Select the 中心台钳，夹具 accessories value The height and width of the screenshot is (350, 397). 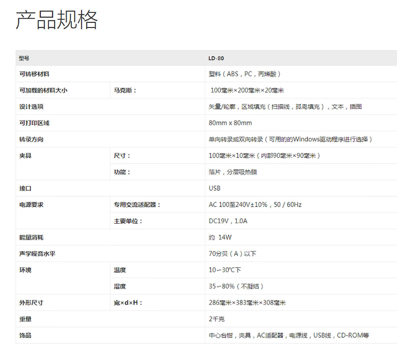(289, 335)
